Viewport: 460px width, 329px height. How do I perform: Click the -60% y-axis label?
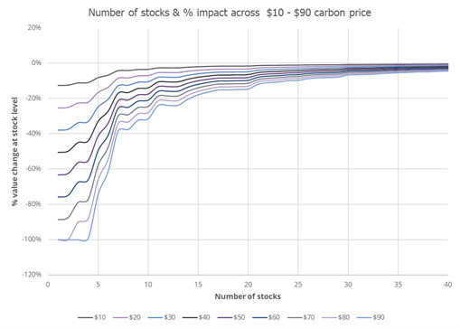coord(33,169)
